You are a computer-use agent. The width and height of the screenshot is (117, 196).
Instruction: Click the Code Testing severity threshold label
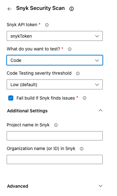pyautogui.click(x=39, y=73)
